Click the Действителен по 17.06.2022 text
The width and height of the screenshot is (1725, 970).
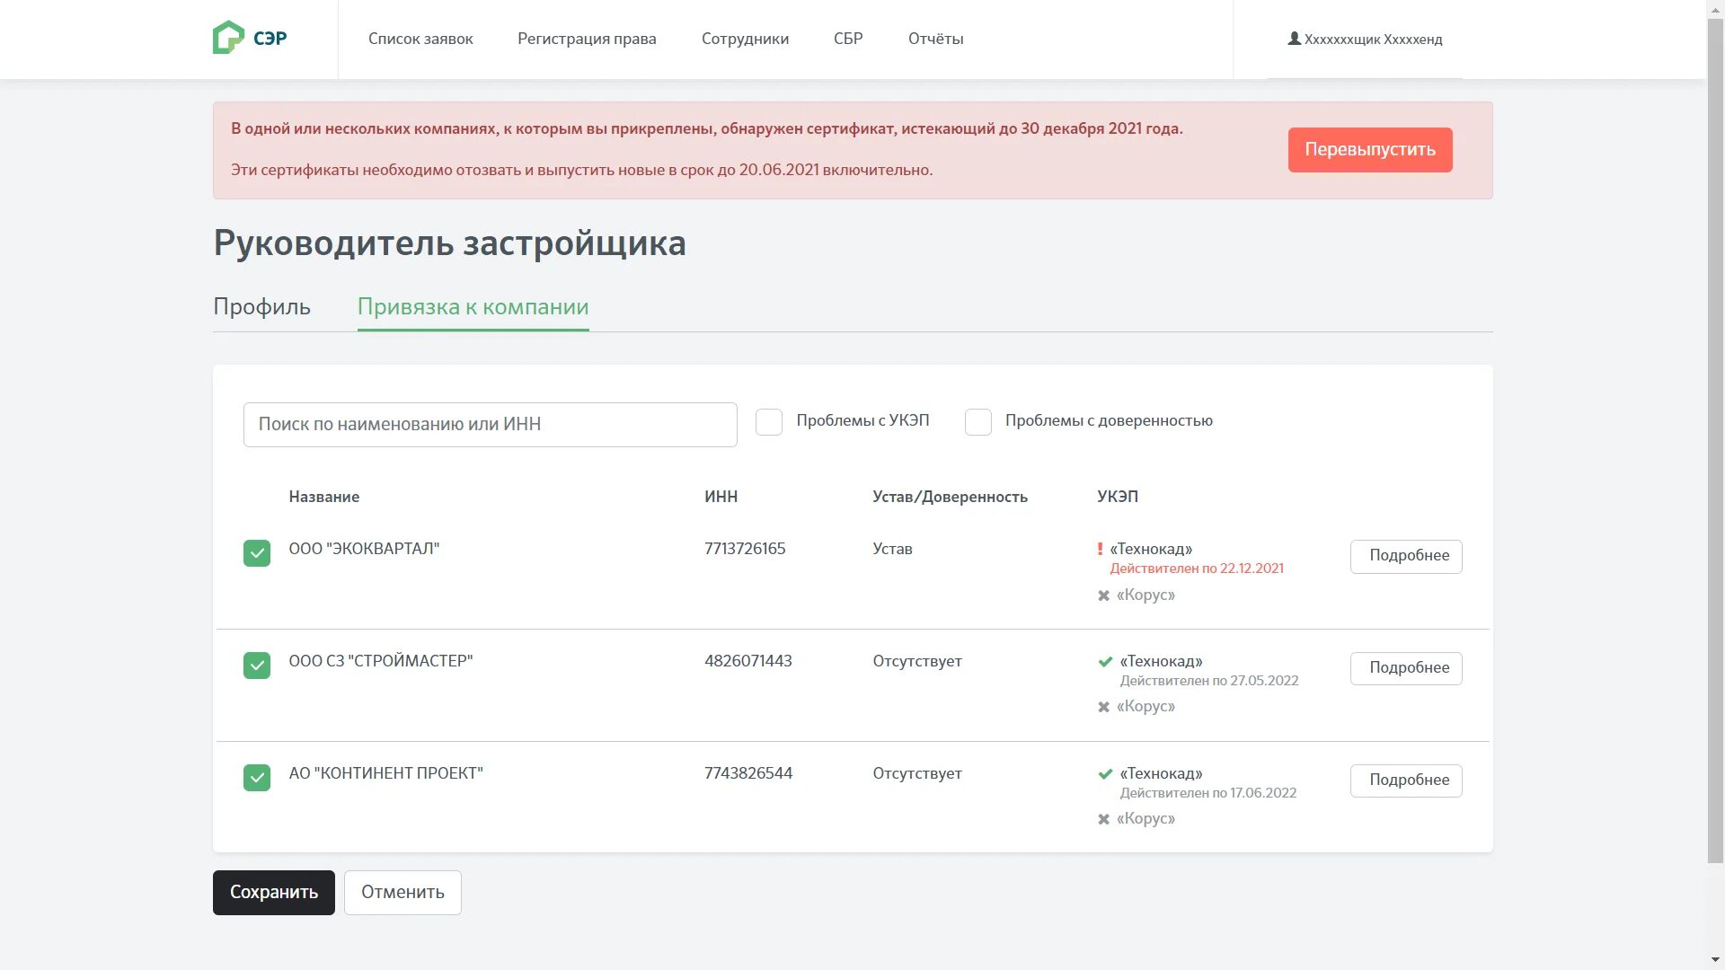pos(1208,793)
